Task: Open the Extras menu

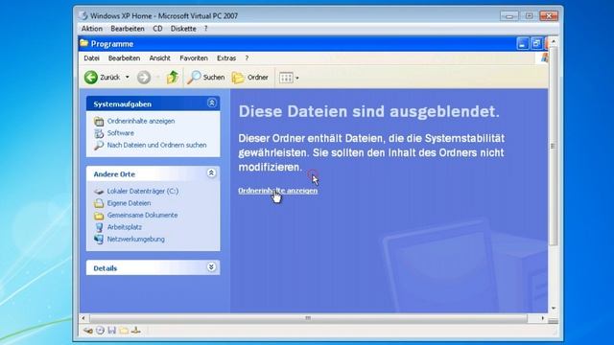Action: coord(226,57)
